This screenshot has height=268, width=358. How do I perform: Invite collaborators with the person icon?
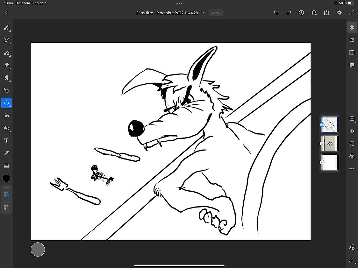[x=314, y=13]
